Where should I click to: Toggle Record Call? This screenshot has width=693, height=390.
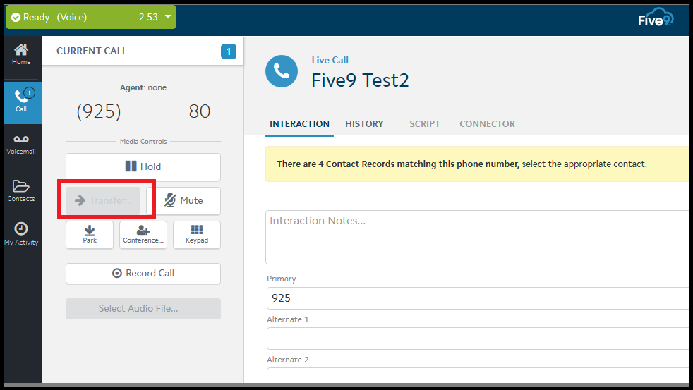click(x=143, y=274)
